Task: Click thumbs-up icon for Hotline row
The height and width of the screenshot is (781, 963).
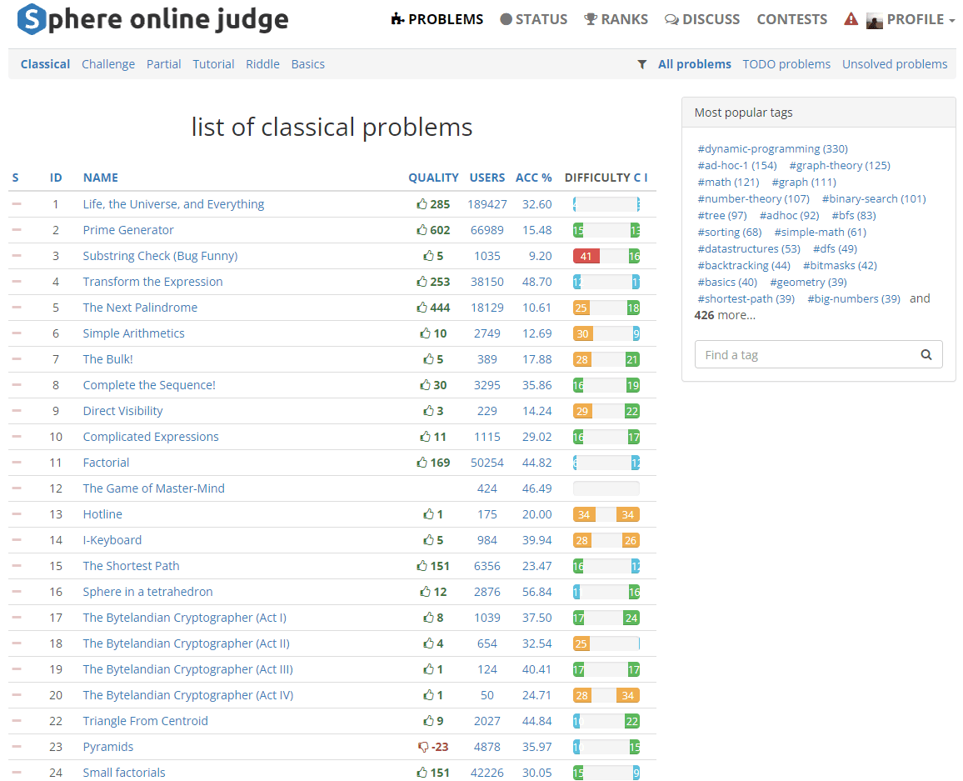Action: coord(429,513)
